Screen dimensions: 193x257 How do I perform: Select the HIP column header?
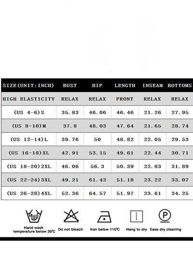click(97, 86)
